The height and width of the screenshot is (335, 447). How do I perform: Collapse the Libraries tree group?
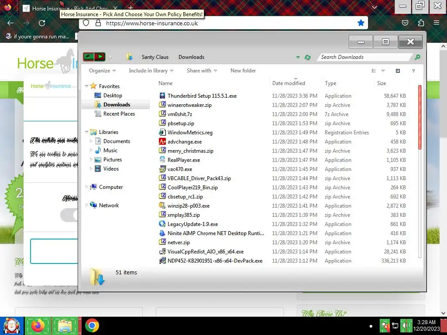point(86,132)
